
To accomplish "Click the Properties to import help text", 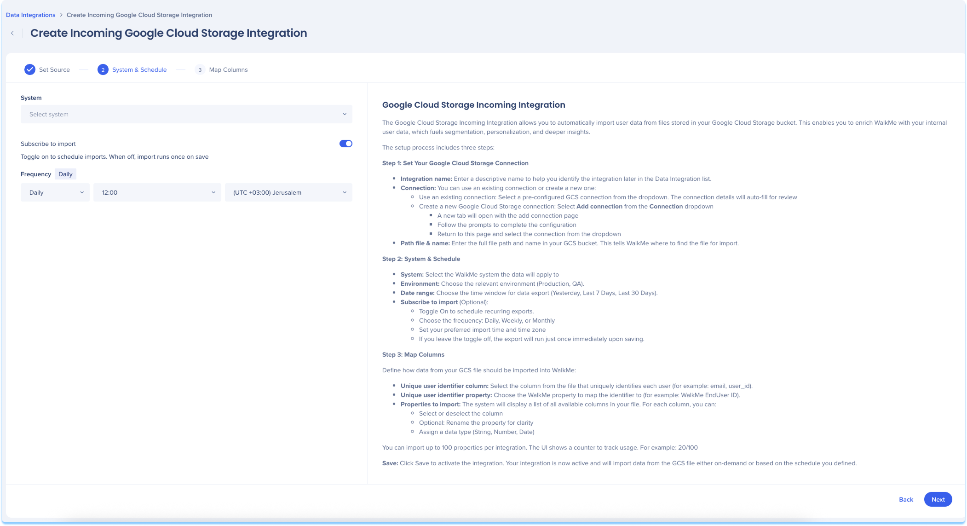I will tap(558, 404).
